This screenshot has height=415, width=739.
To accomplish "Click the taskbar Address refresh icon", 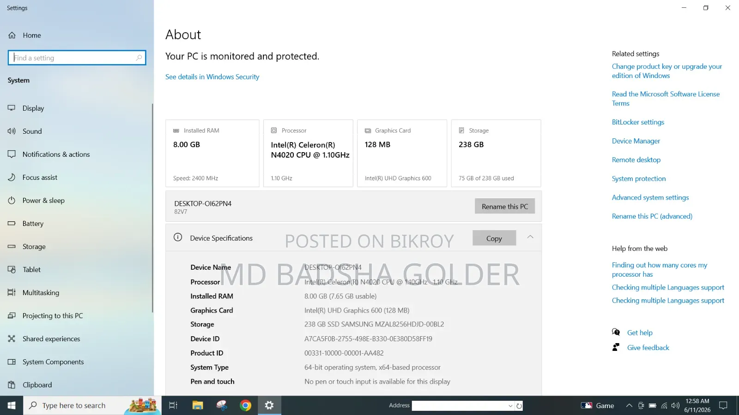I will pyautogui.click(x=519, y=406).
